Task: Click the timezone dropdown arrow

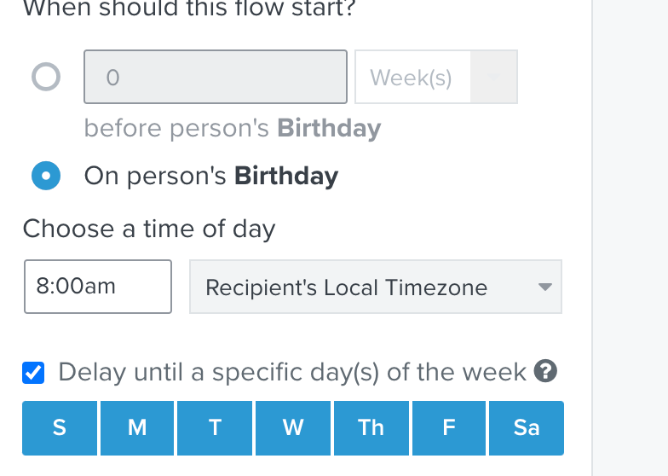Action: pyautogui.click(x=545, y=287)
